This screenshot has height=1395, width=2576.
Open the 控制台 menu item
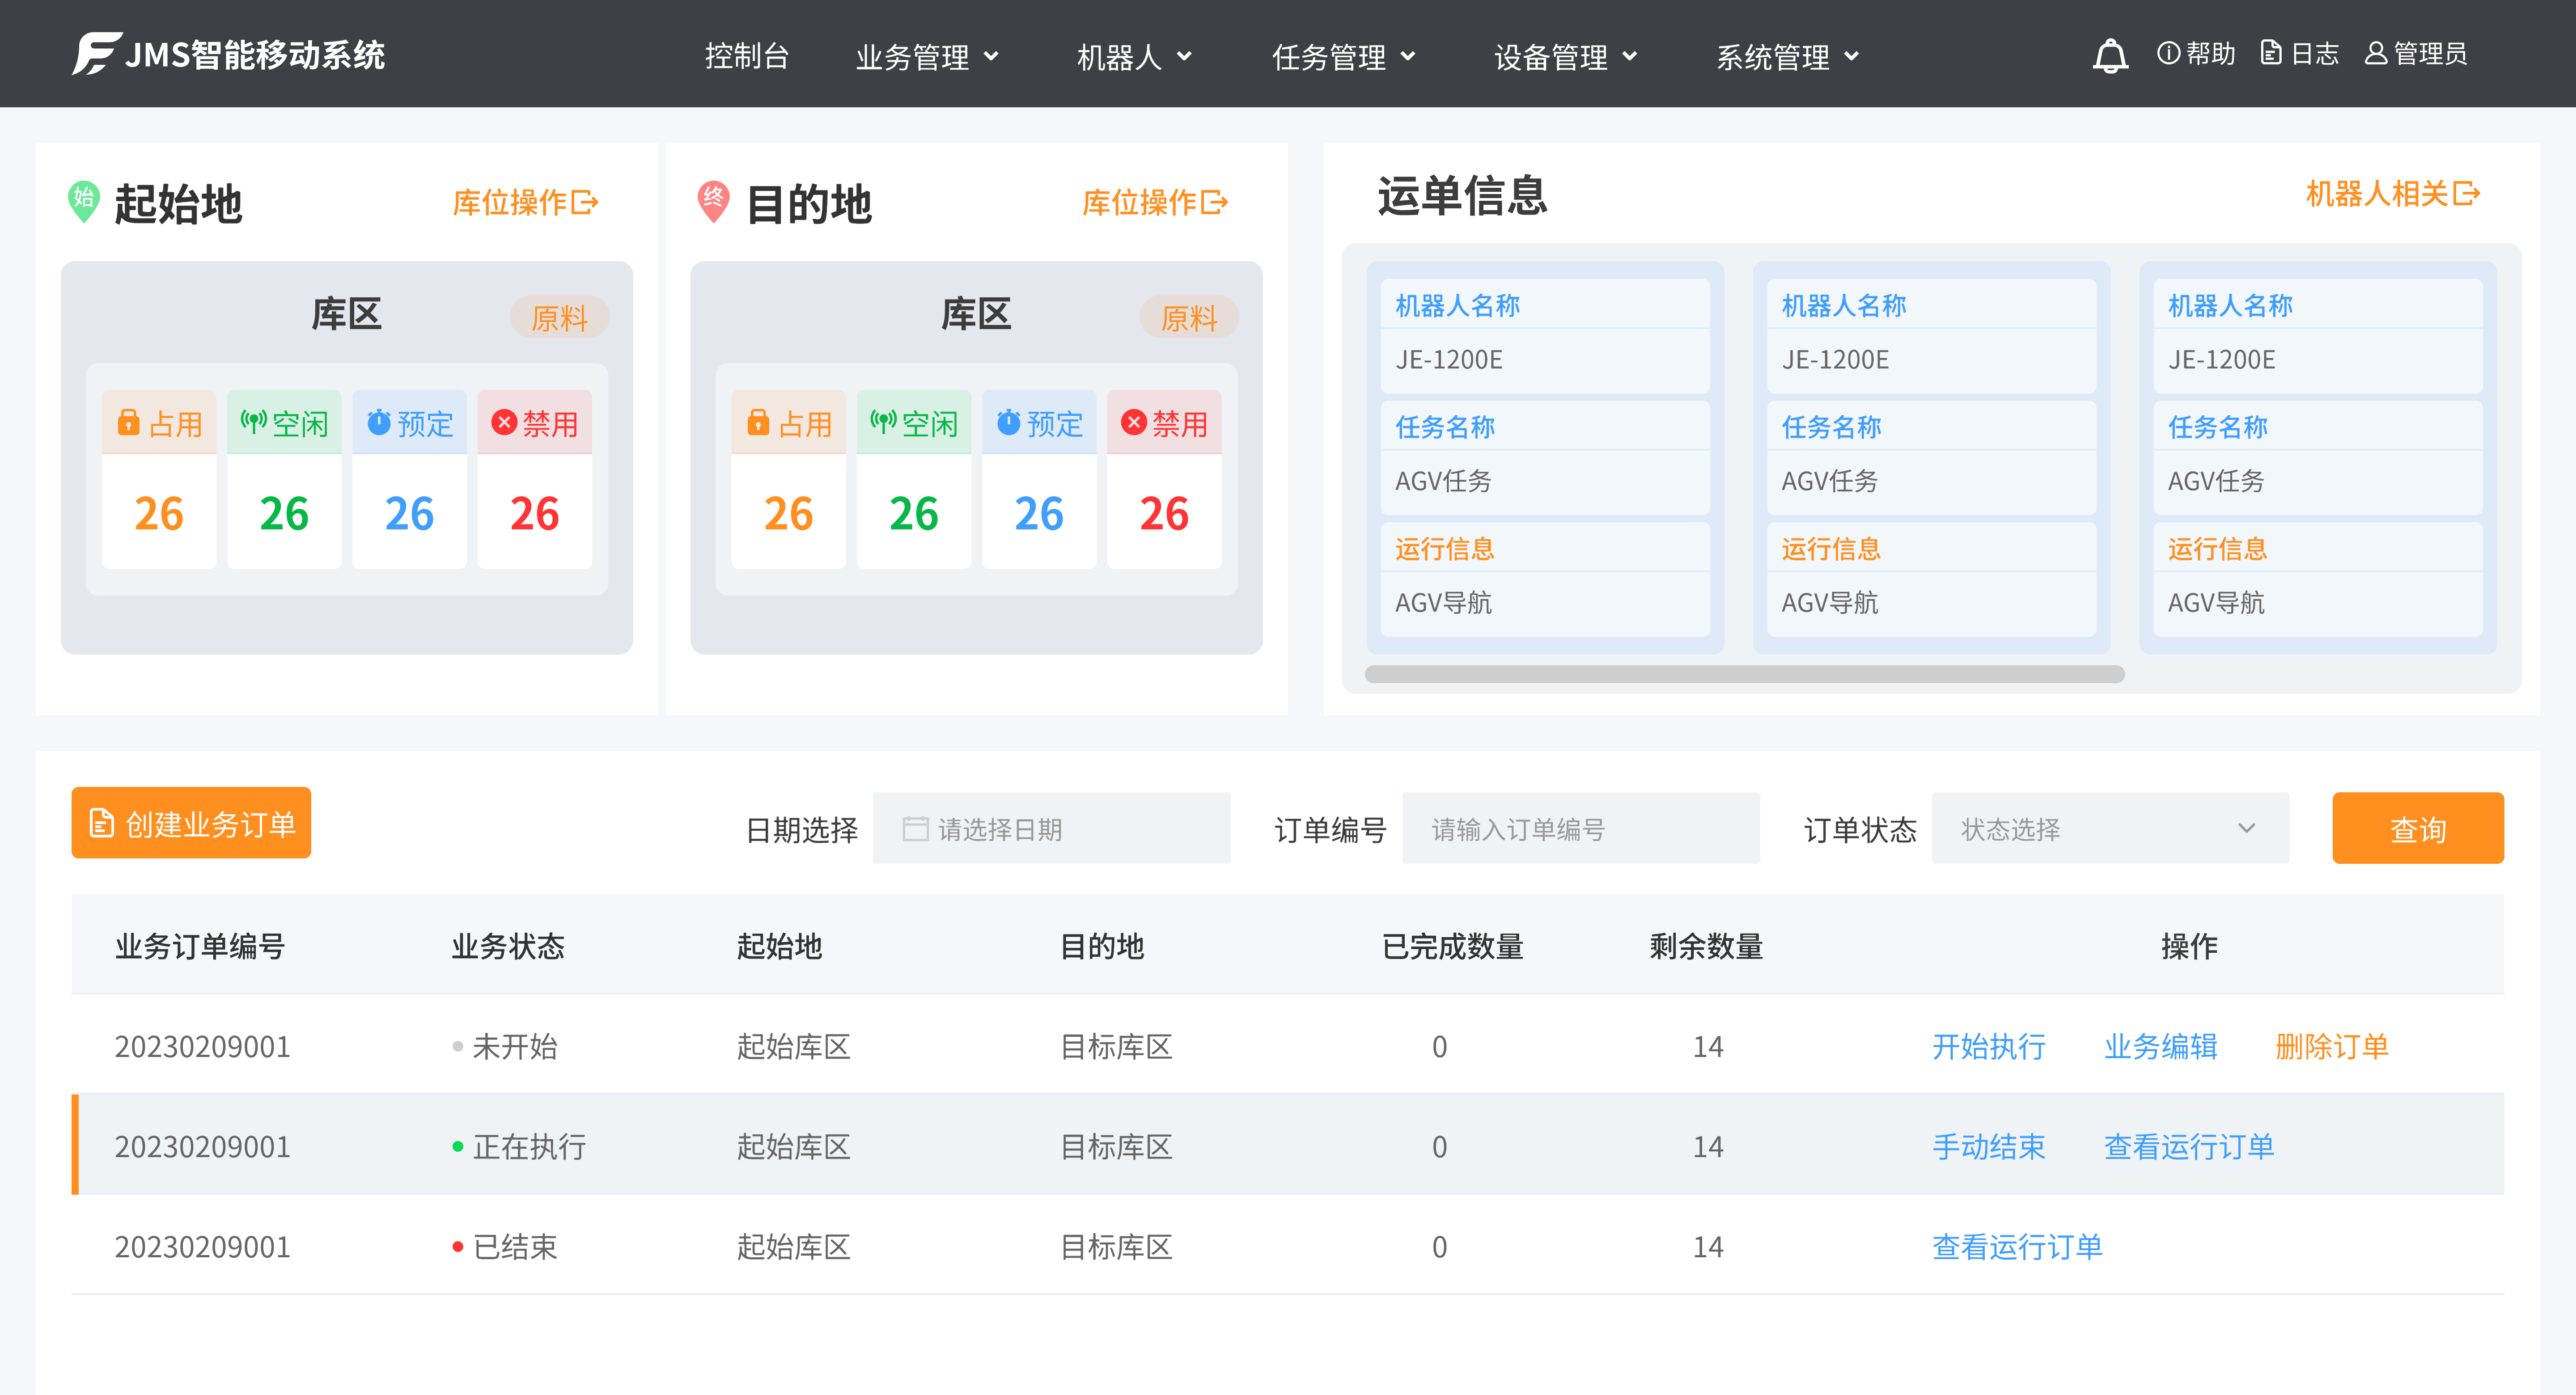coord(747,55)
